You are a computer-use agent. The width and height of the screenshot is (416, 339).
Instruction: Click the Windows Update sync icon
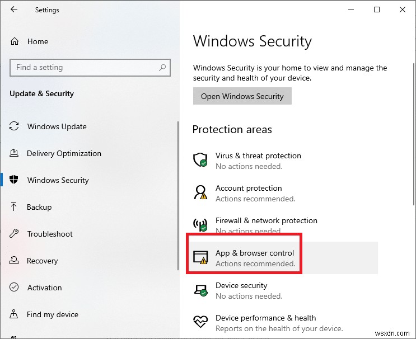point(15,126)
